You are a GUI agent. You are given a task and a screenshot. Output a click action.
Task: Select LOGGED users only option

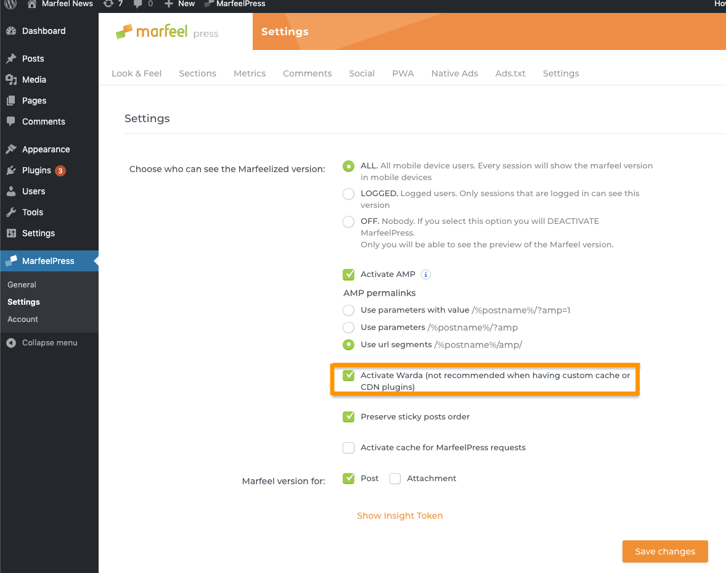pos(349,194)
